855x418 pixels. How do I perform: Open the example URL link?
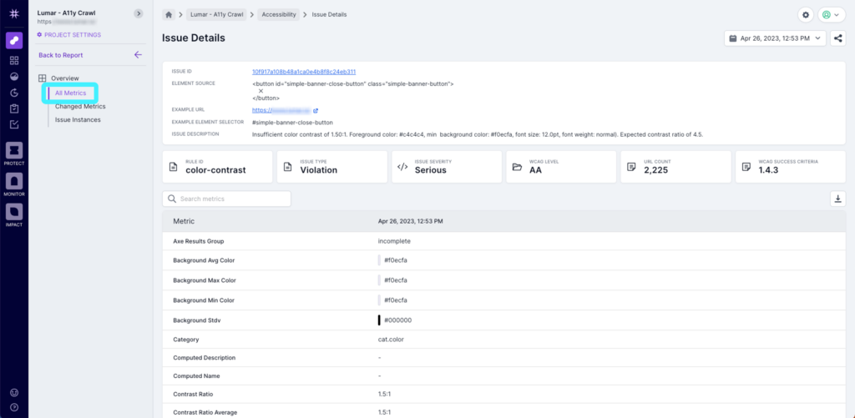[281, 110]
